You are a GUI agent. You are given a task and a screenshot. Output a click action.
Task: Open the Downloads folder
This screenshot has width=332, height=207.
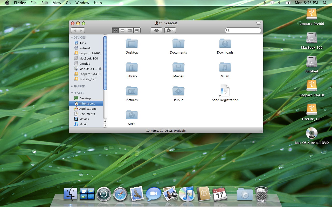click(x=225, y=43)
